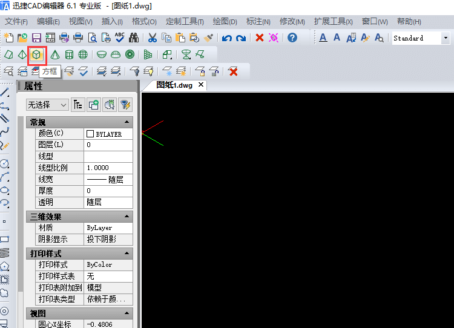Select the Pyramid 3D tool

pyautogui.click(x=22, y=54)
